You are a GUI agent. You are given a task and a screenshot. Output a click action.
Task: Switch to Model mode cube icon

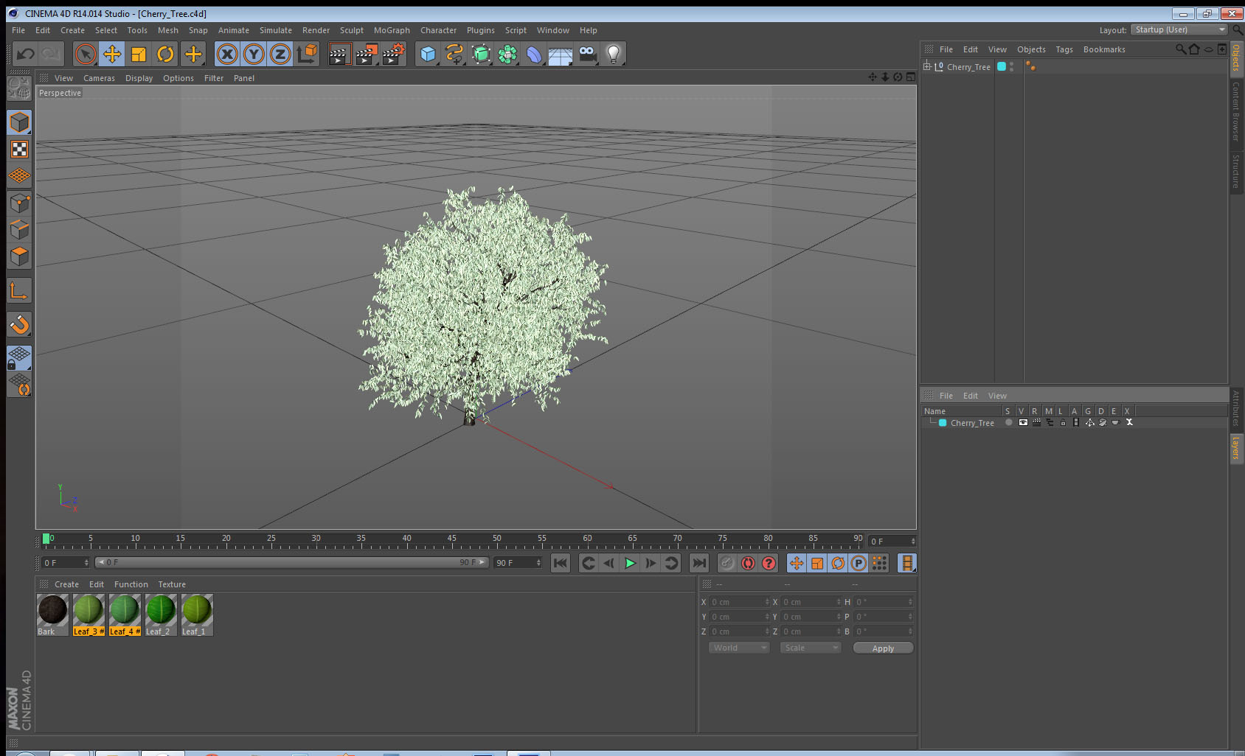pos(19,122)
